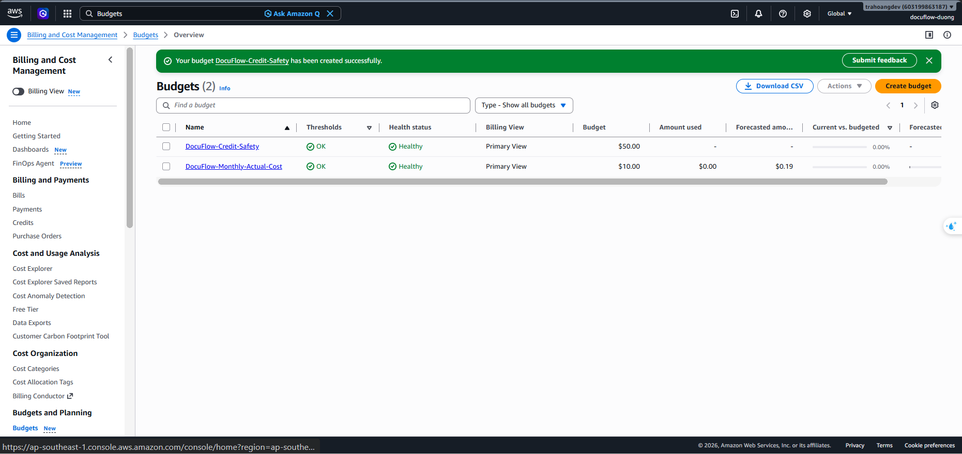This screenshot has width=962, height=454.
Task: Toggle the Billing View switch
Action: pyautogui.click(x=19, y=91)
